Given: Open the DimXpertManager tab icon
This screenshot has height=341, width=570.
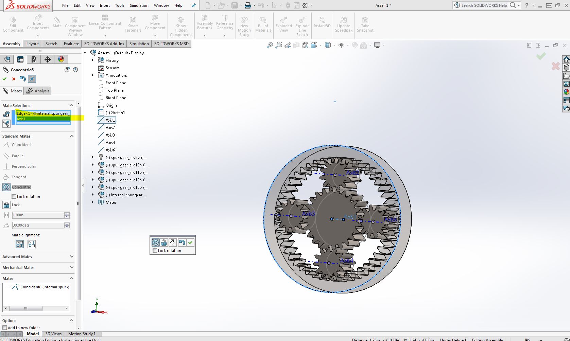Looking at the screenshot, I should [x=48, y=59].
